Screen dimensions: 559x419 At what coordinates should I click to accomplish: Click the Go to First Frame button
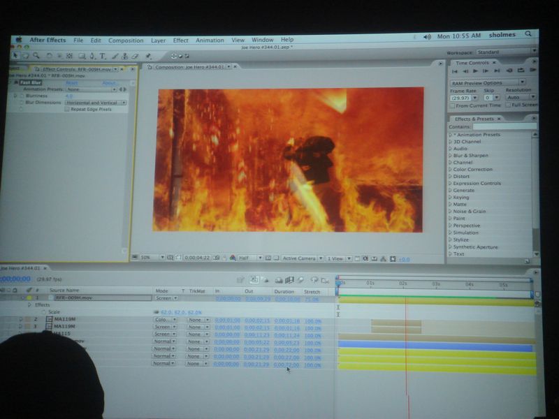(455, 71)
